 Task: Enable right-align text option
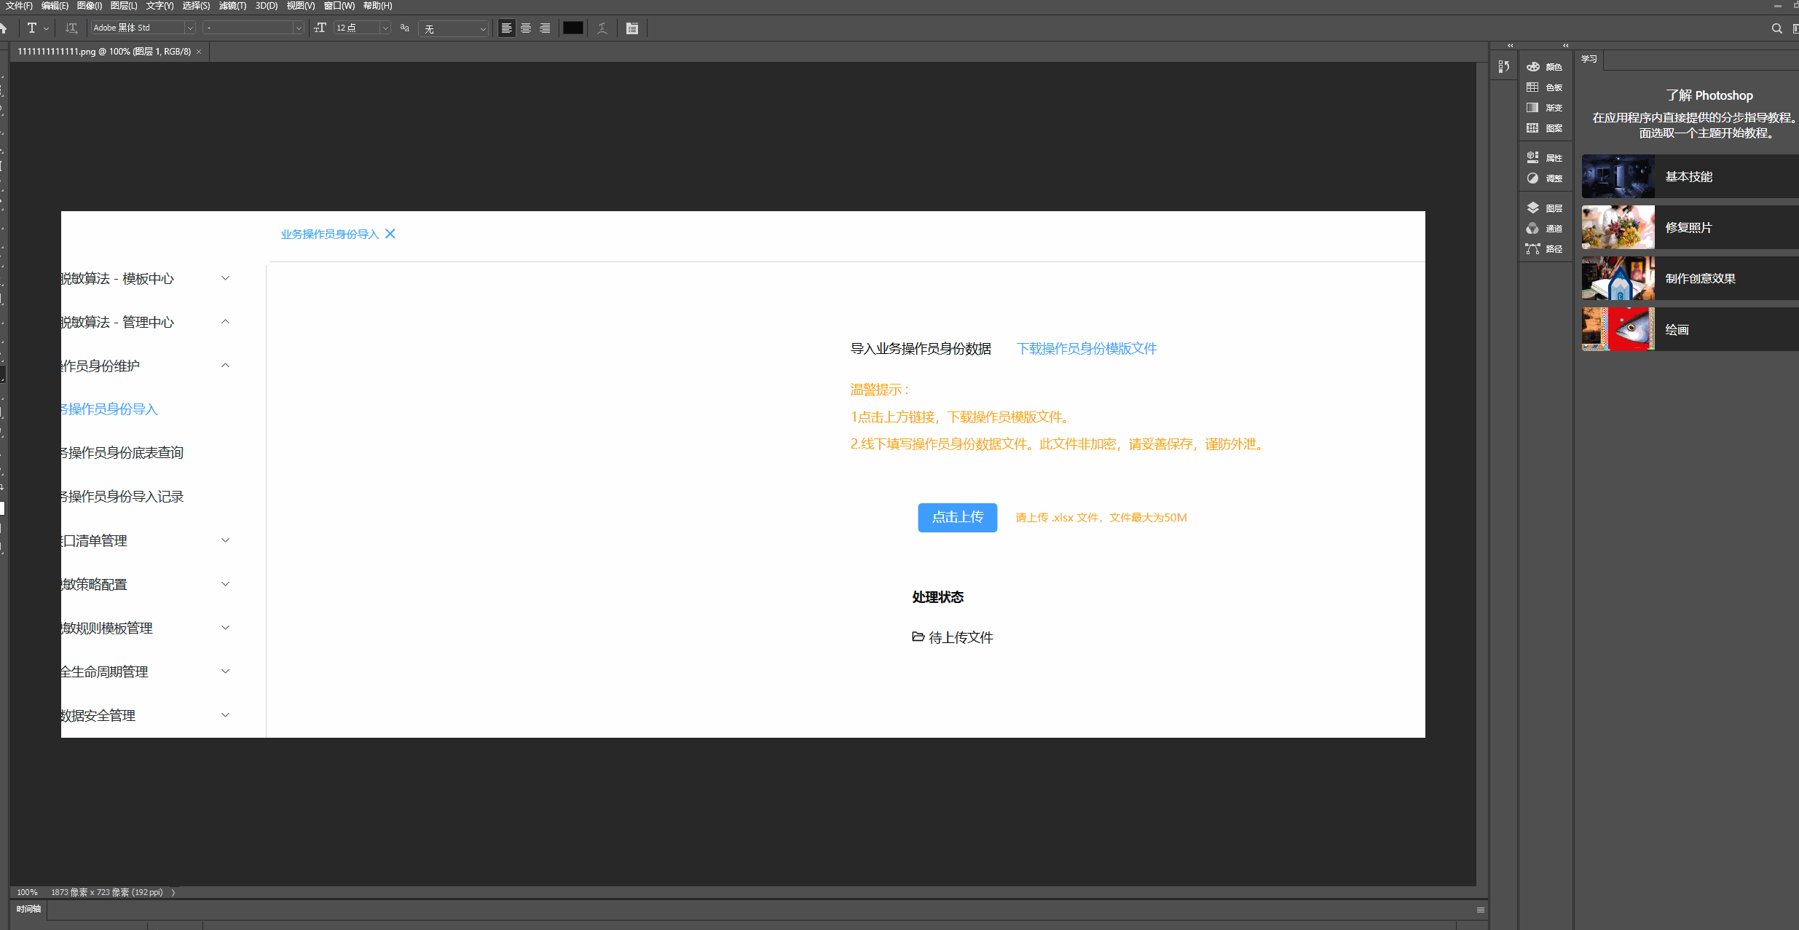545,28
